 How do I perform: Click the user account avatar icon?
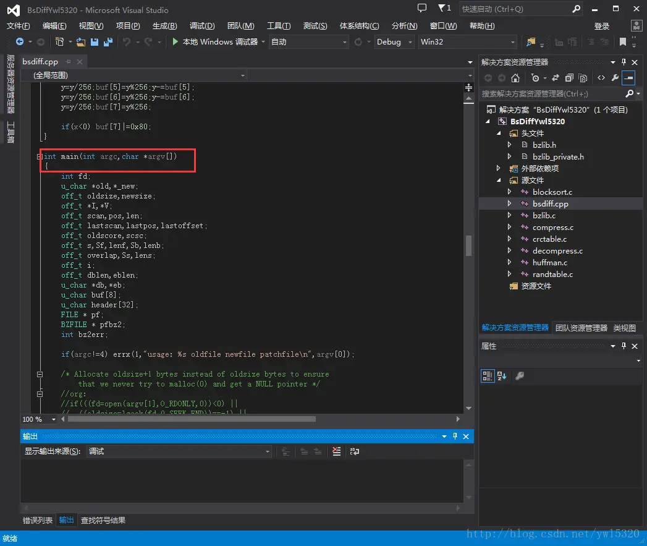[636, 25]
